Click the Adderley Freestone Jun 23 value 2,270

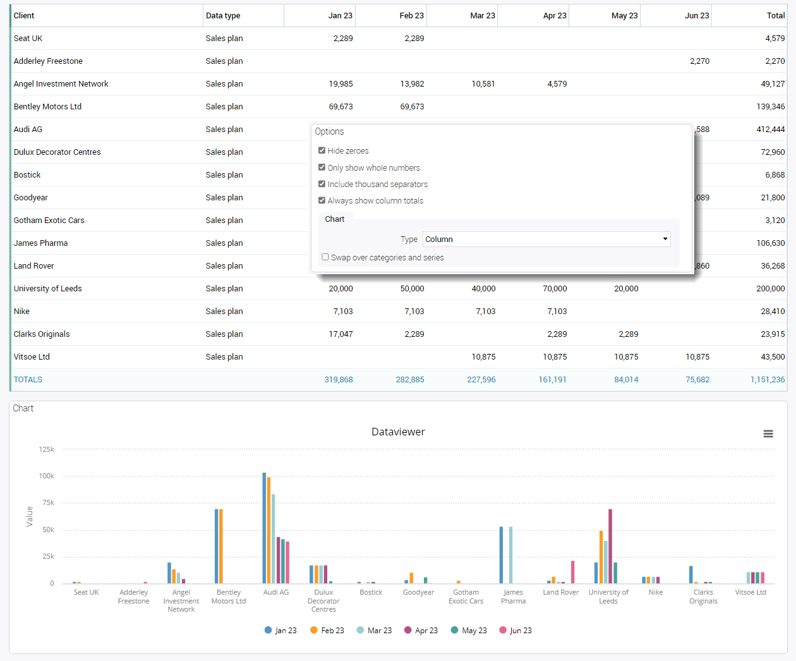tap(700, 61)
